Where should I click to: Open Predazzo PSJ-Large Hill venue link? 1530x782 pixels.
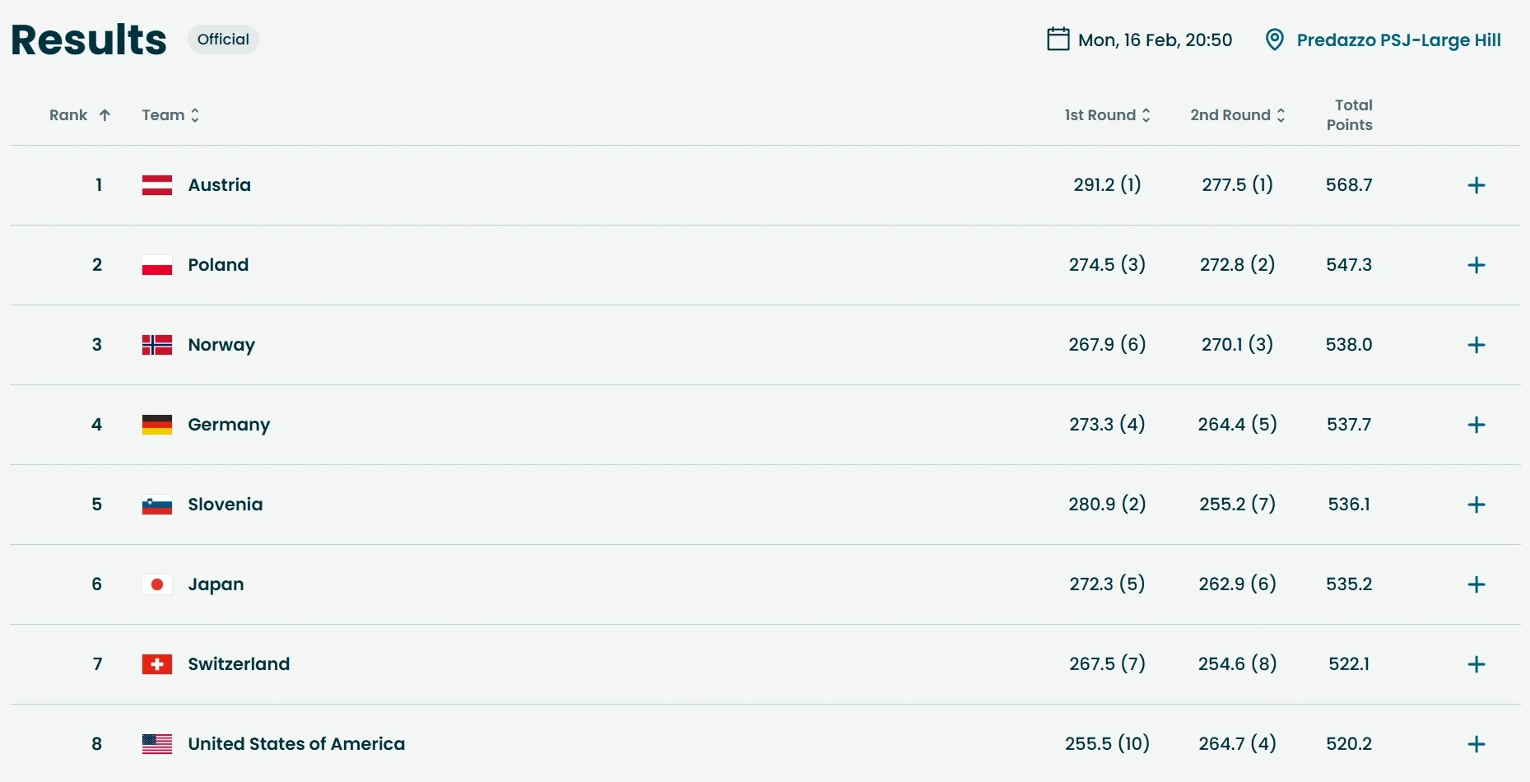tap(1398, 40)
